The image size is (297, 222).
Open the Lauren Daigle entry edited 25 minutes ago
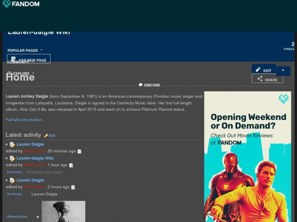click(30, 144)
